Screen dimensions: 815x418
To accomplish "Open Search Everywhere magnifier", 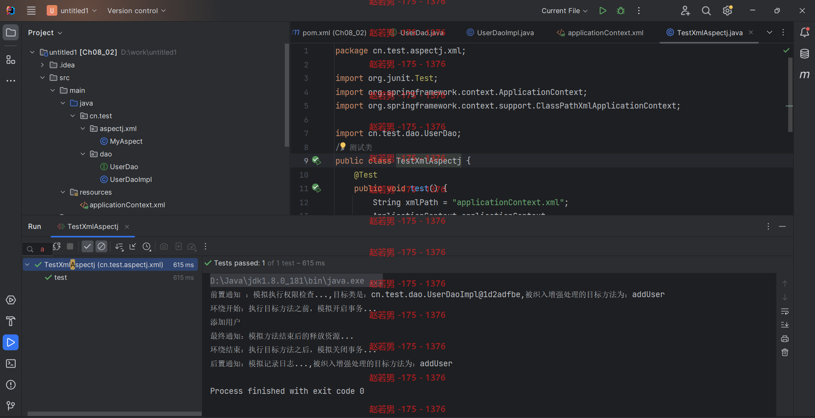I will pyautogui.click(x=706, y=11).
